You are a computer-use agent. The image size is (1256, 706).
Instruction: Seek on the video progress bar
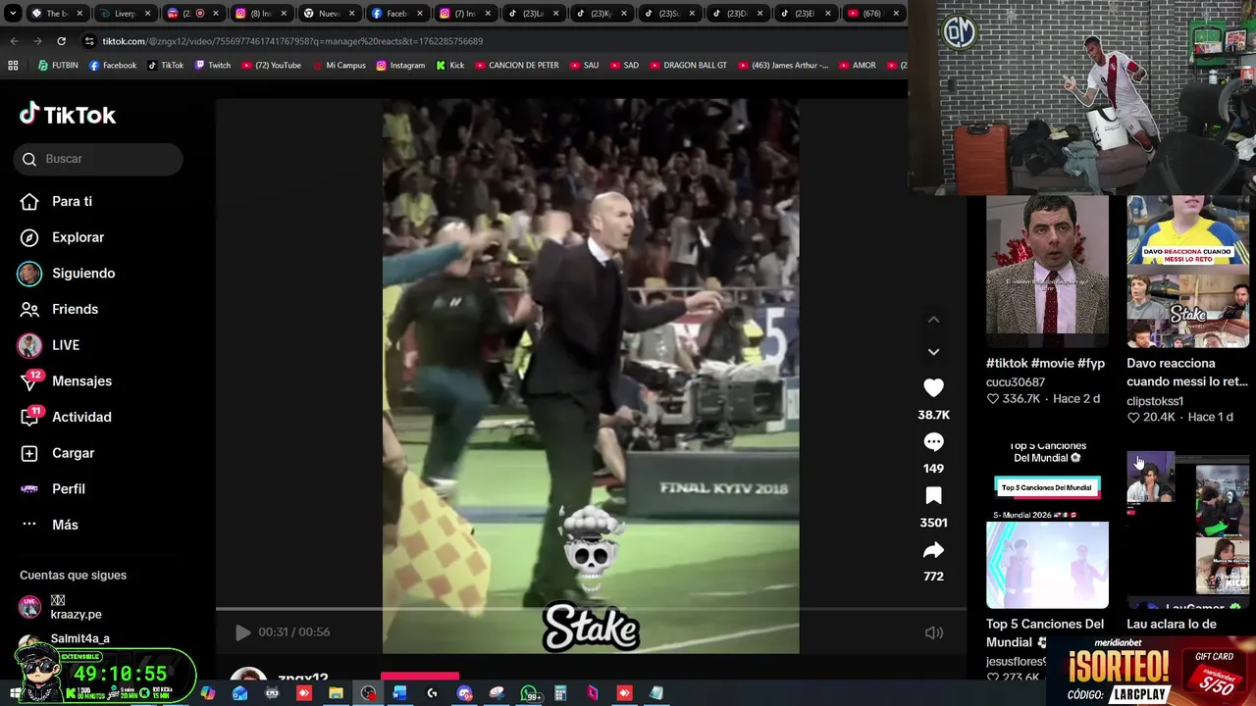coord(591,609)
